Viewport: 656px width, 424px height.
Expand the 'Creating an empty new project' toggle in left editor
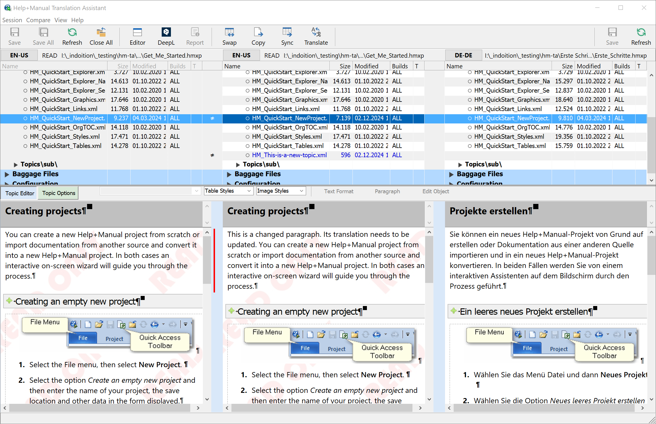9,301
